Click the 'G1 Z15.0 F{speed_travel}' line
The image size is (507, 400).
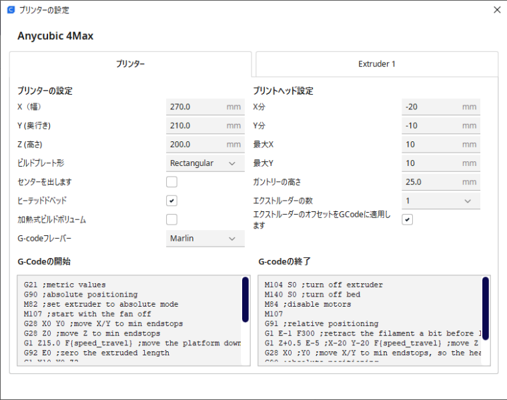(132, 343)
